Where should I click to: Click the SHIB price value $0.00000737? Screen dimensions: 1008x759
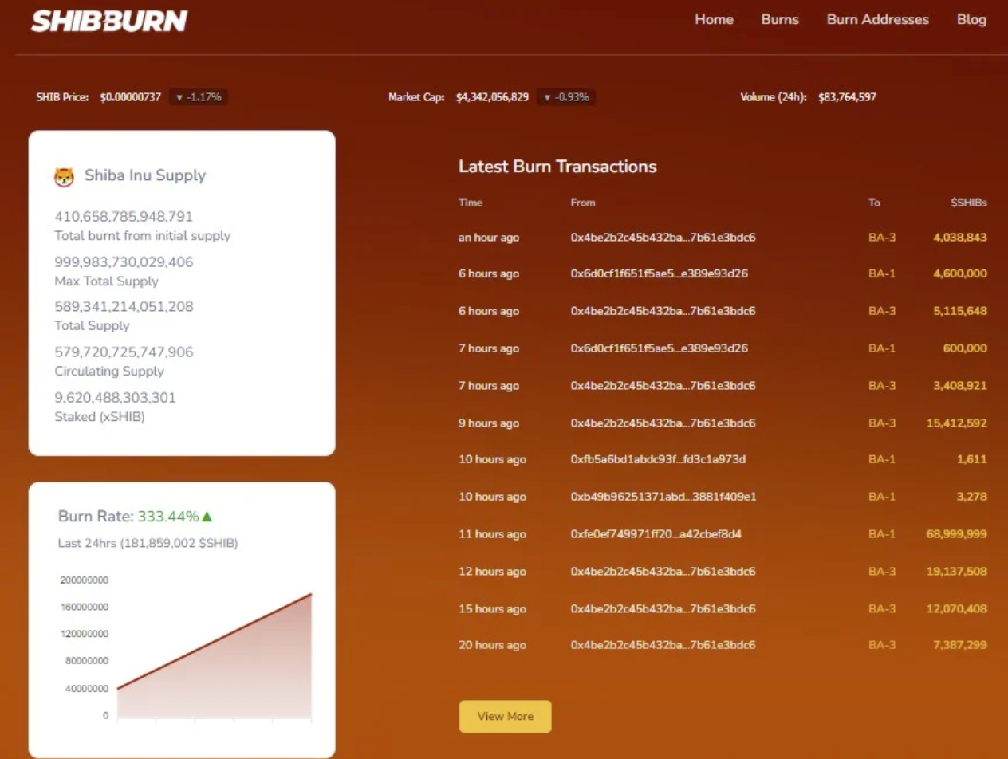(131, 97)
